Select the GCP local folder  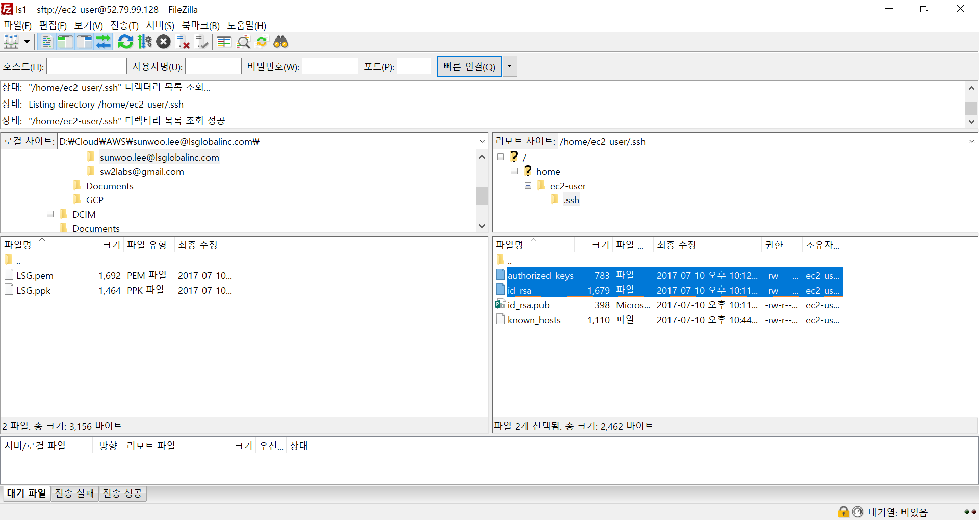click(x=95, y=200)
